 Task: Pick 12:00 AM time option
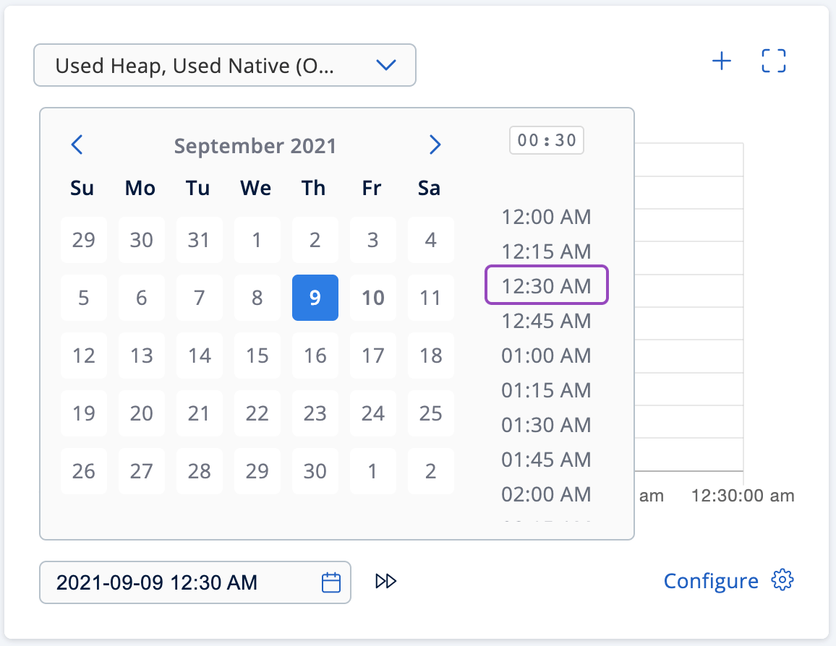click(x=546, y=216)
